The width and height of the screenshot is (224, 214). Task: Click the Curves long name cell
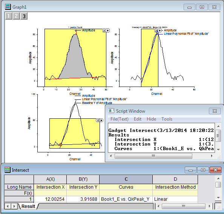[126, 187]
